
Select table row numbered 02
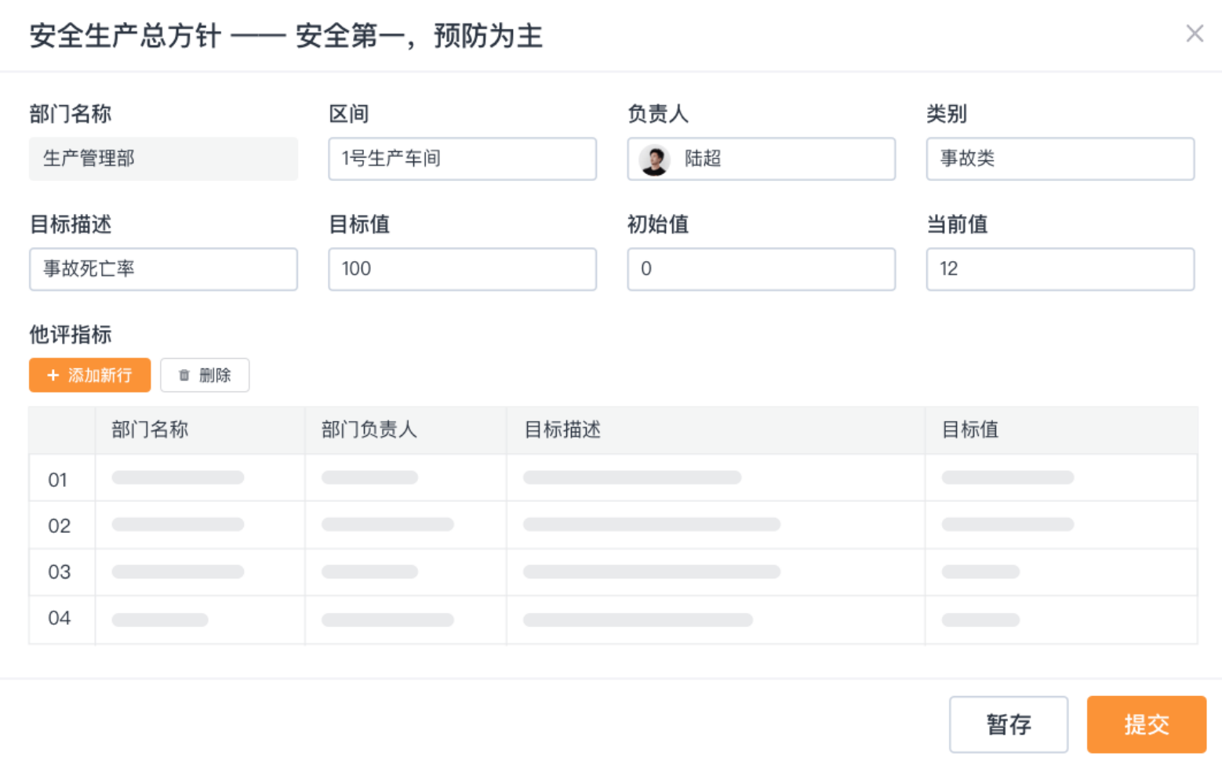tap(59, 526)
